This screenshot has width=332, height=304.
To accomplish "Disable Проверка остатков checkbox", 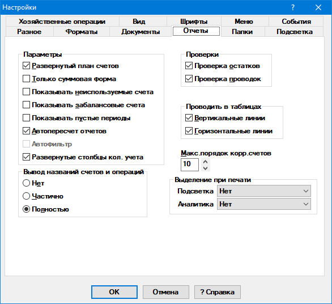I will pos(189,66).
